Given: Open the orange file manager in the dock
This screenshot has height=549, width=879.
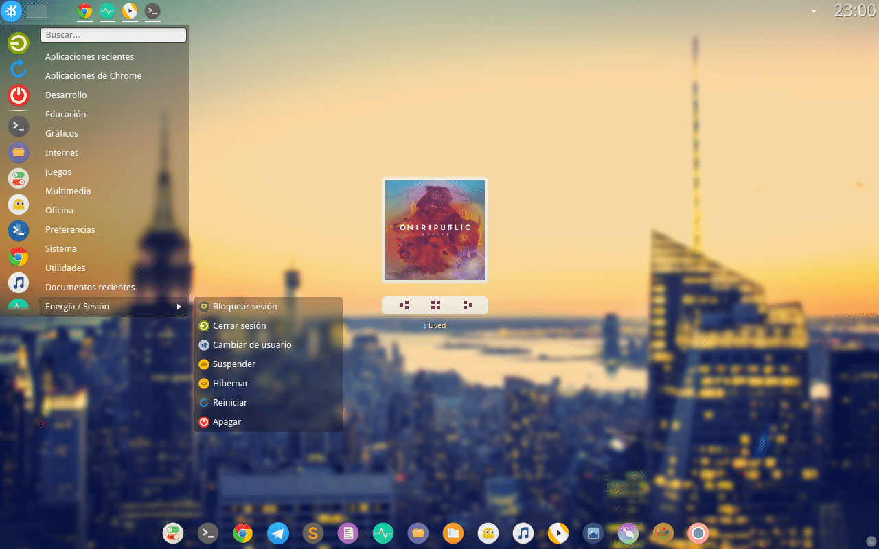Looking at the screenshot, I should [453, 533].
